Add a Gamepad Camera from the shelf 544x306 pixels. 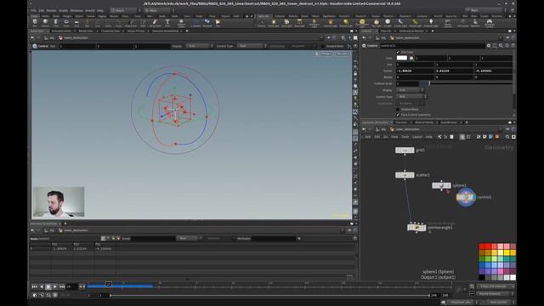pyautogui.click(x=490, y=23)
